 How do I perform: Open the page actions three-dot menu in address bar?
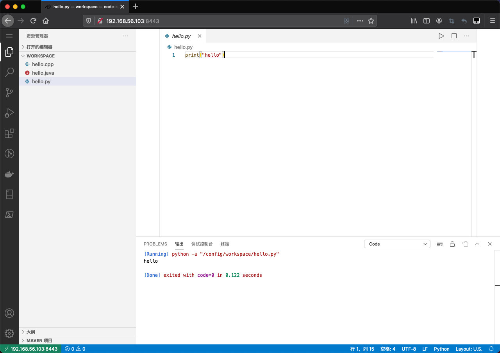tap(360, 21)
